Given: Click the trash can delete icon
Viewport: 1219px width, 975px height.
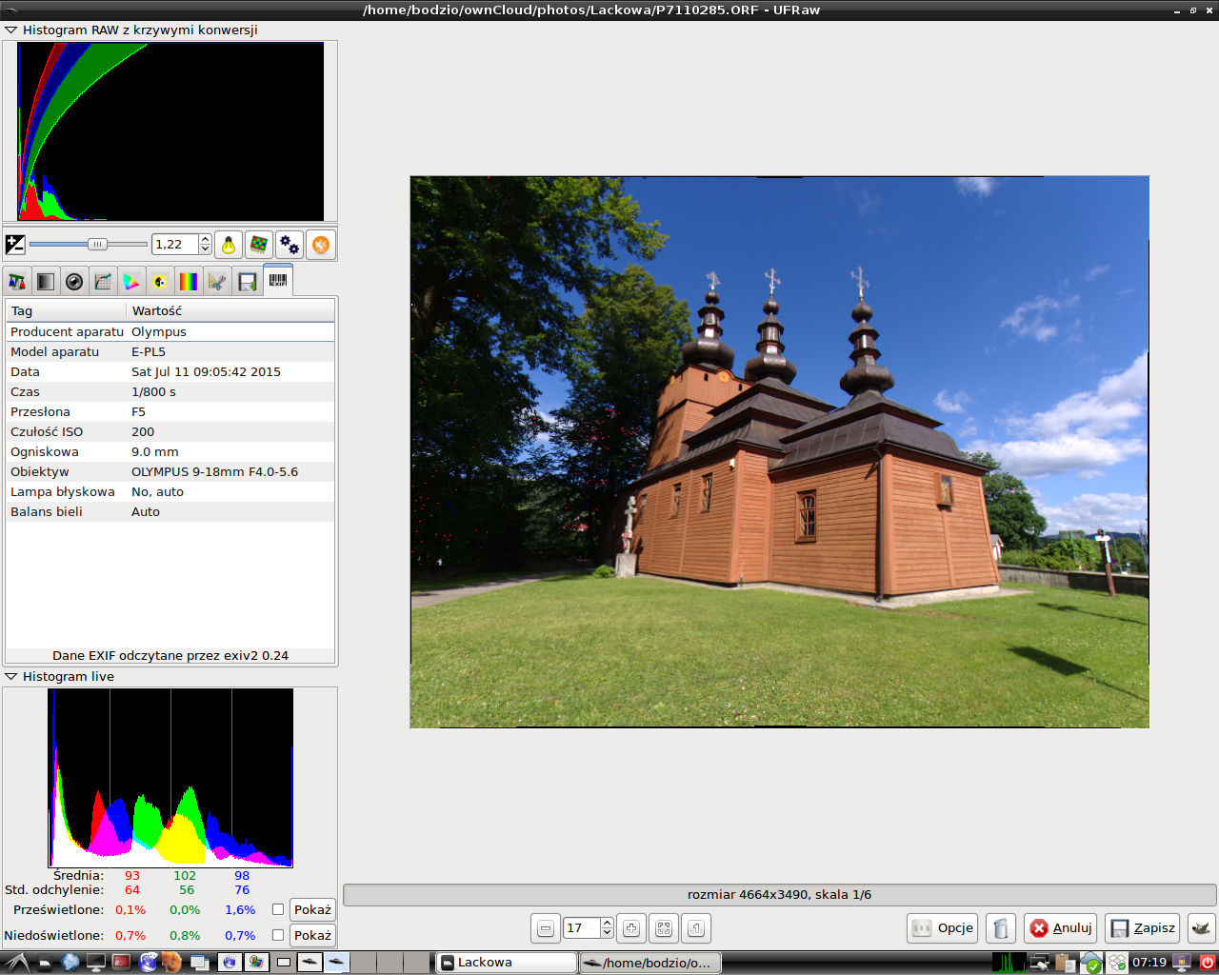Looking at the screenshot, I should click(1000, 928).
